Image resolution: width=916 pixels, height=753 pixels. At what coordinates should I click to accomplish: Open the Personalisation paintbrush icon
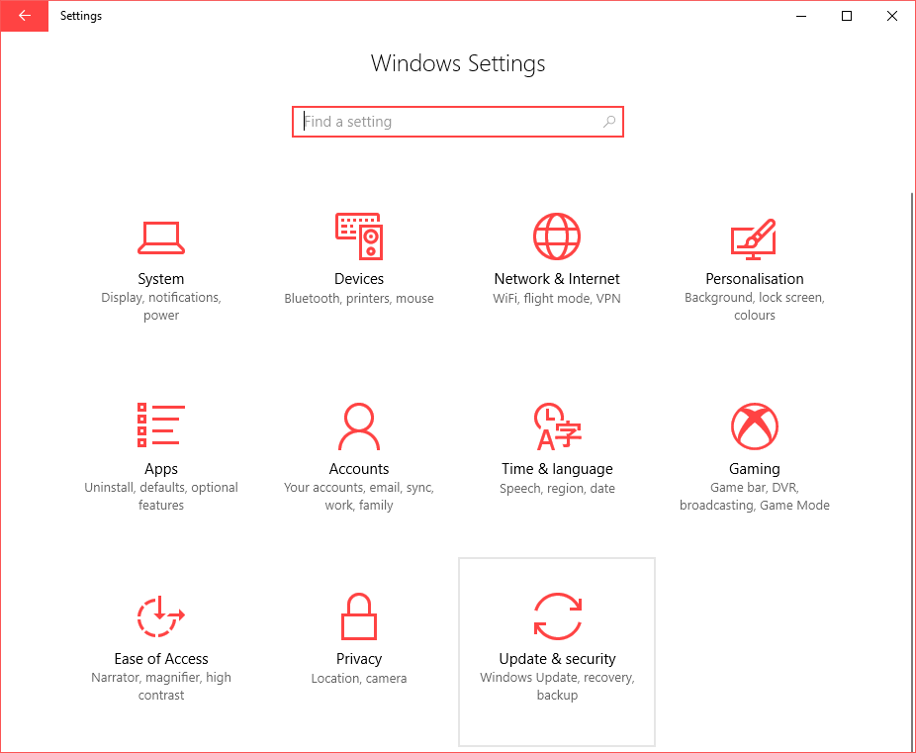point(755,237)
